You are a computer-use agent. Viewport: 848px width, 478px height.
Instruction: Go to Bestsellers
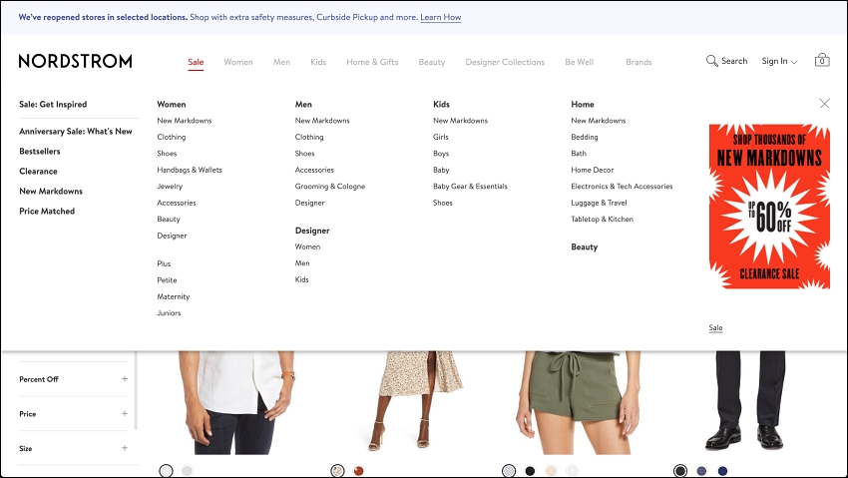point(40,152)
